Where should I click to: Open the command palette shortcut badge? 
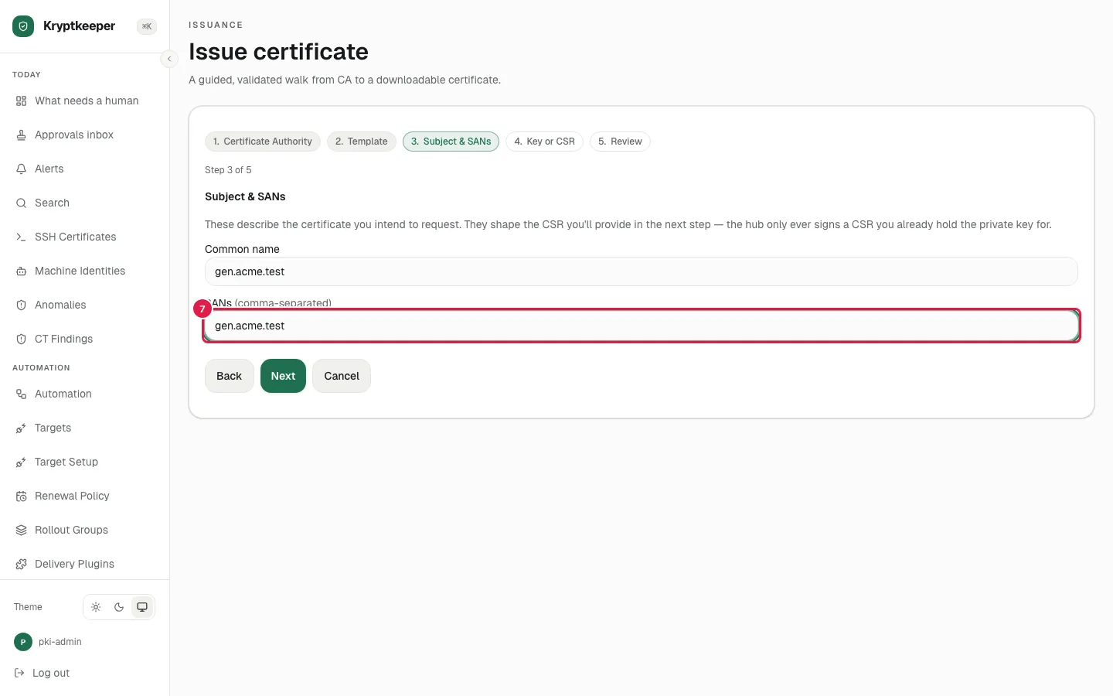tap(147, 26)
